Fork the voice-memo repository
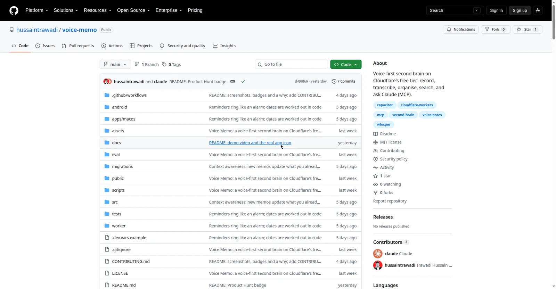This screenshot has height=289, width=556. pos(496,30)
